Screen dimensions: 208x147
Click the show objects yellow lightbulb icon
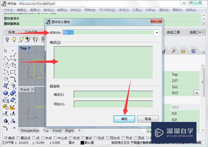coord(14,39)
